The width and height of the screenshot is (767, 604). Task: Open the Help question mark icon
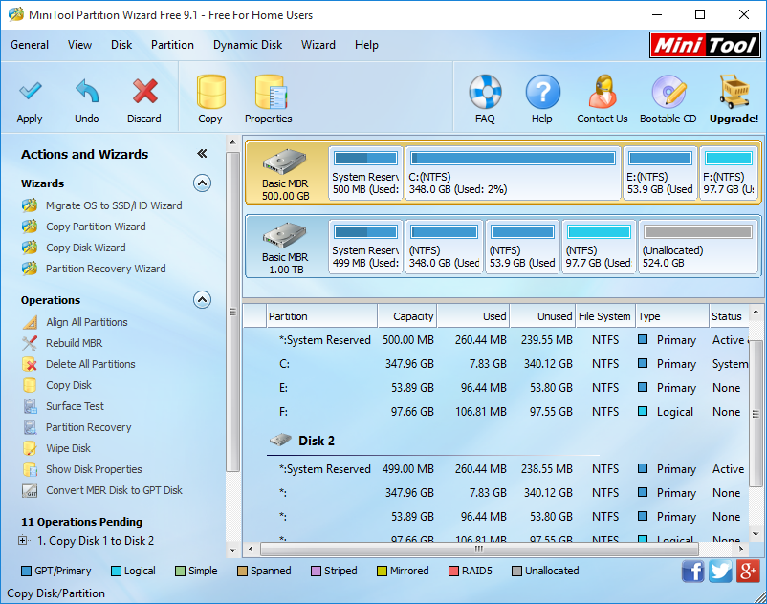[x=542, y=92]
